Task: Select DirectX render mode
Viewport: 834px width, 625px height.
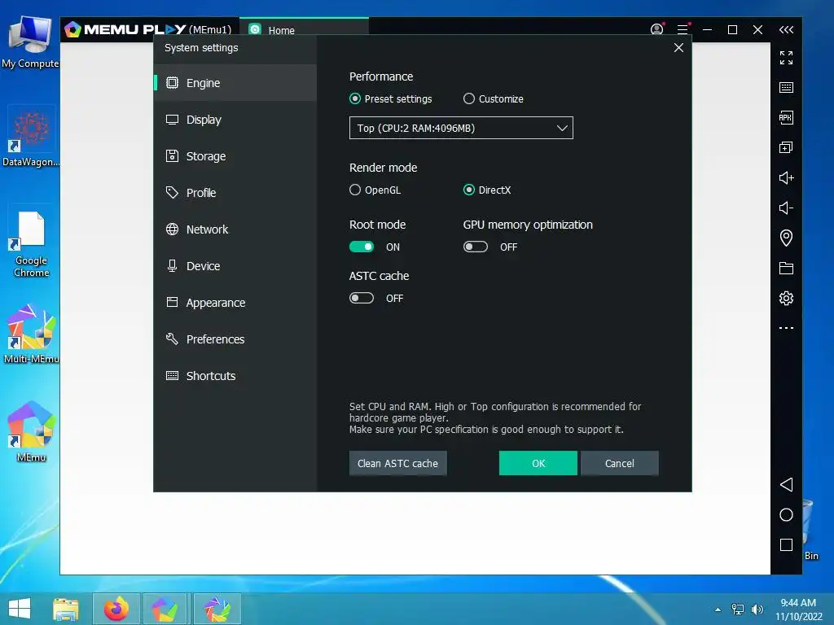Action: click(x=468, y=190)
